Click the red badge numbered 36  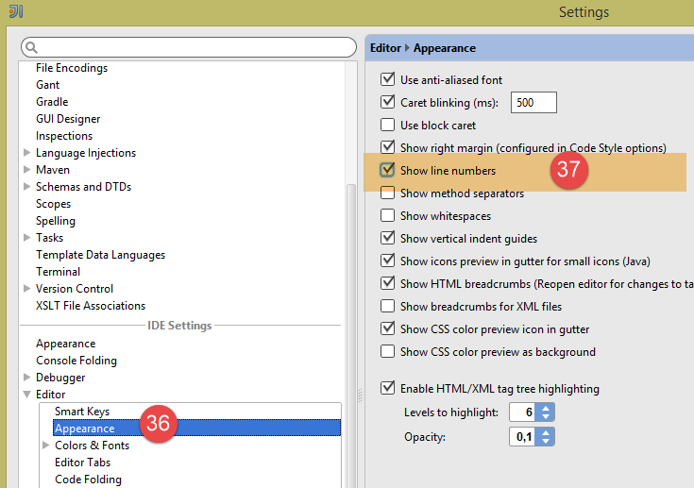158,424
